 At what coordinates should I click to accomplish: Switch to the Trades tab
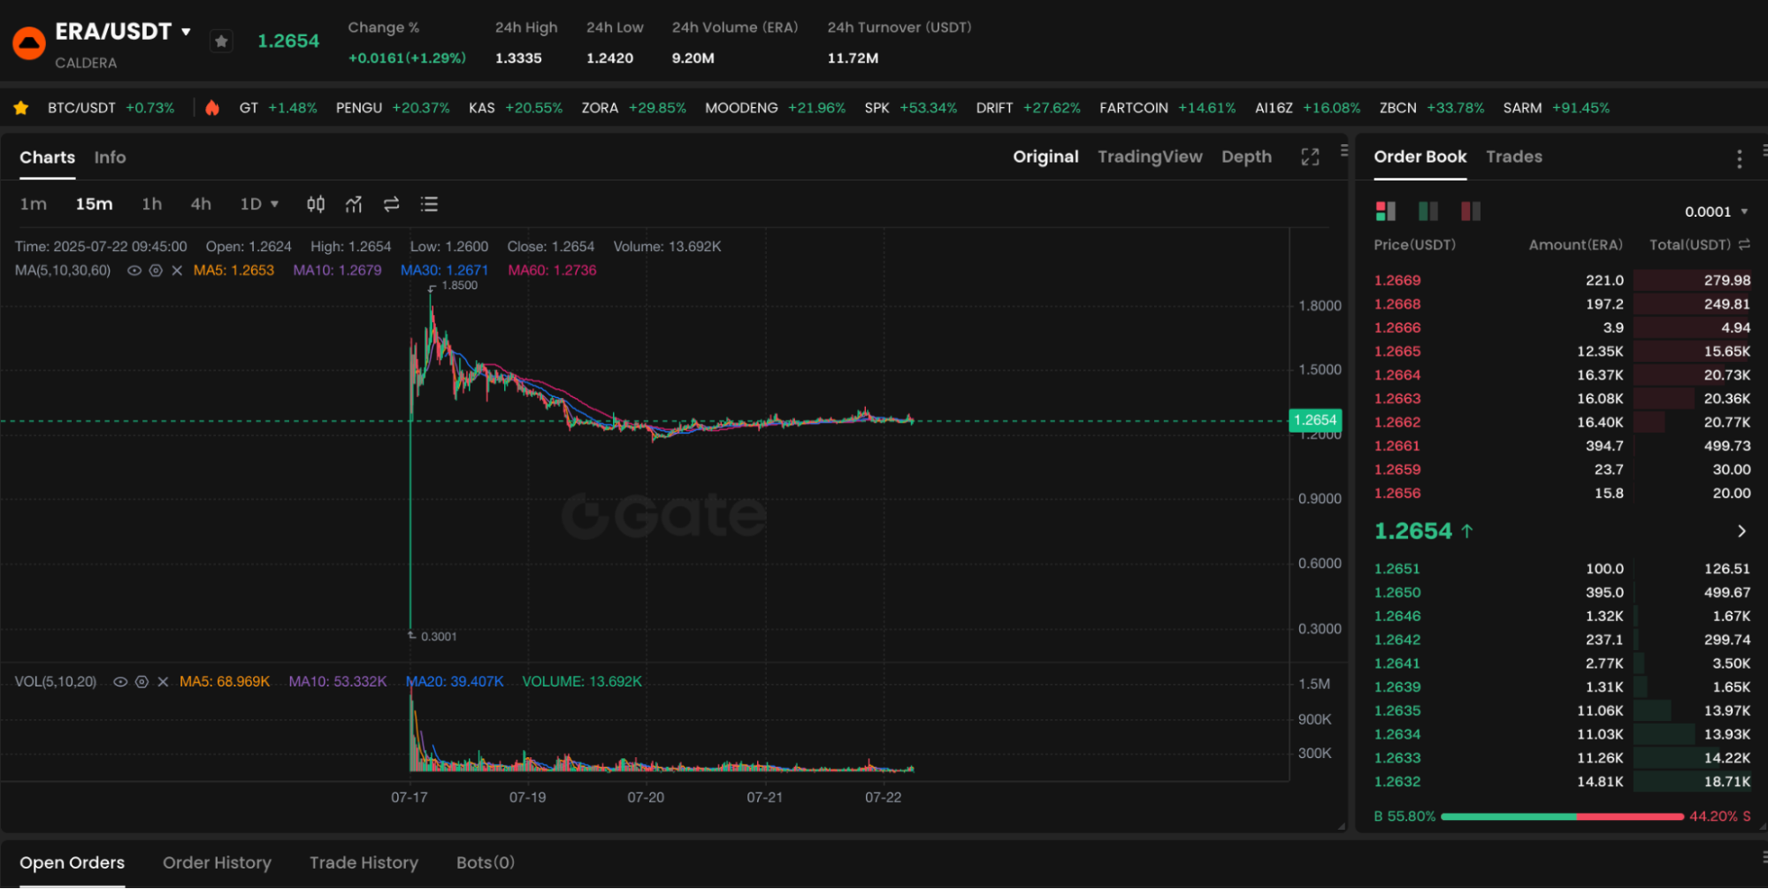point(1513,157)
